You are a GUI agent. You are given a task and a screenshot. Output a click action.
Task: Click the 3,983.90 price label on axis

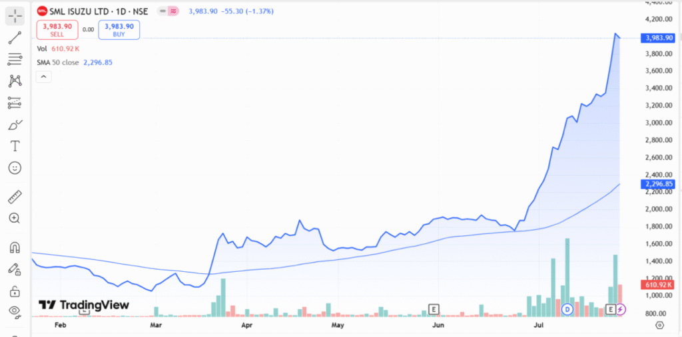[659, 38]
